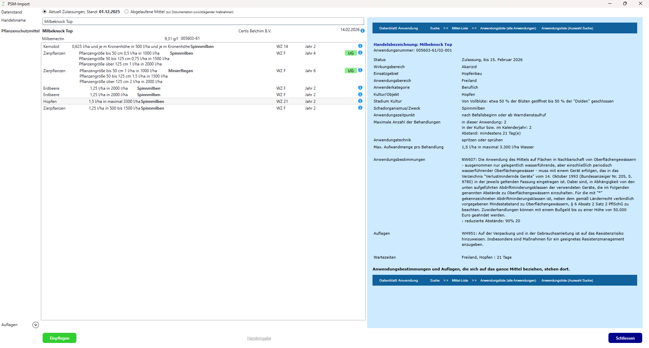649x348 pixels.
Task: Open top Datenblatt Anwendung tab
Action: point(399,28)
